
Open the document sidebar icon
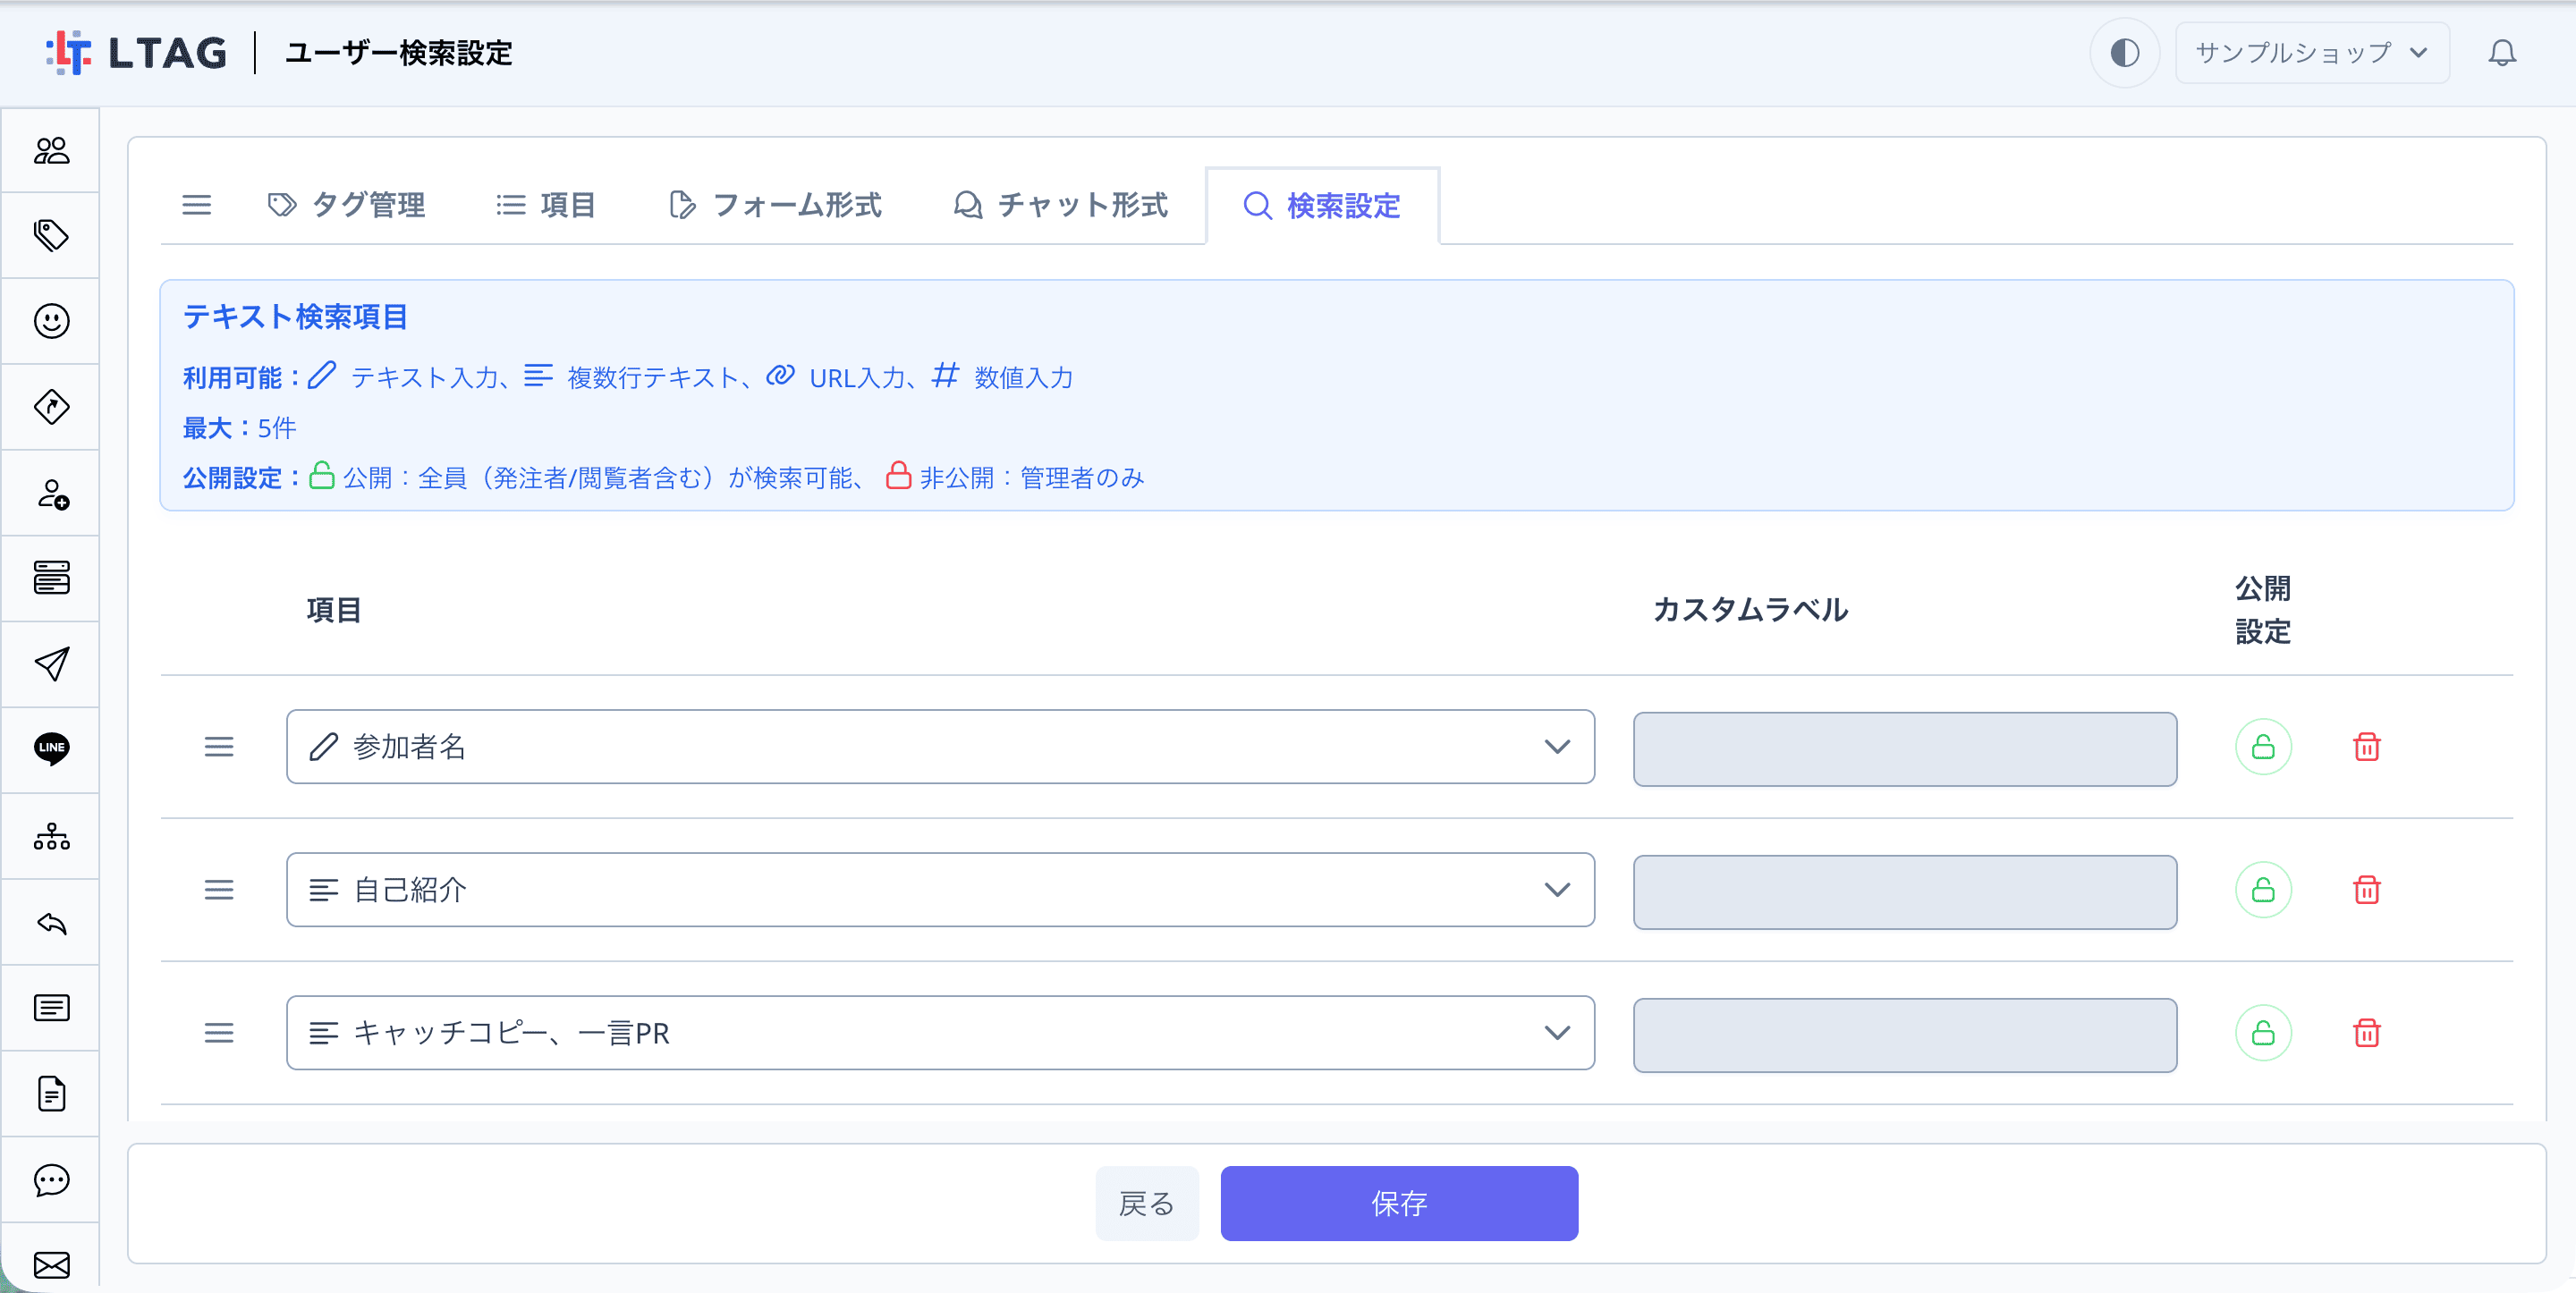51,1094
